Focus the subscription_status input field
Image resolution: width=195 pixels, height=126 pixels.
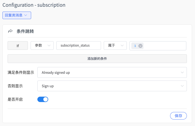click(x=79, y=45)
